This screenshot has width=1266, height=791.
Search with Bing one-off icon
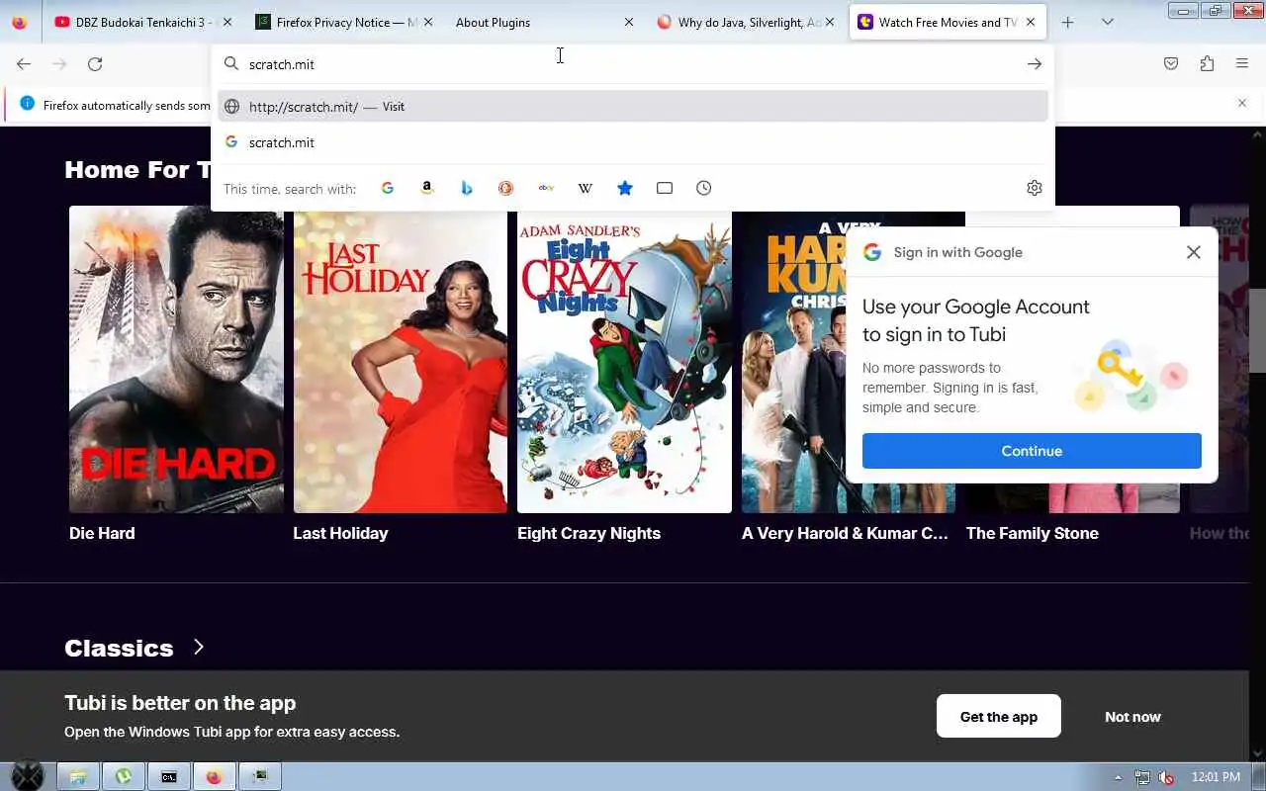pos(467,188)
